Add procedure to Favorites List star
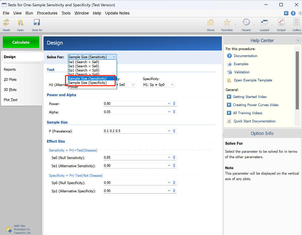Image resolution: width=302 pixels, height=235 pixels. 8,229
